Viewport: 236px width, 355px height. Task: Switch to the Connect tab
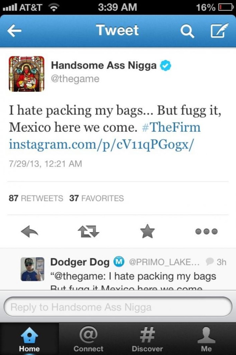[x=88, y=339]
